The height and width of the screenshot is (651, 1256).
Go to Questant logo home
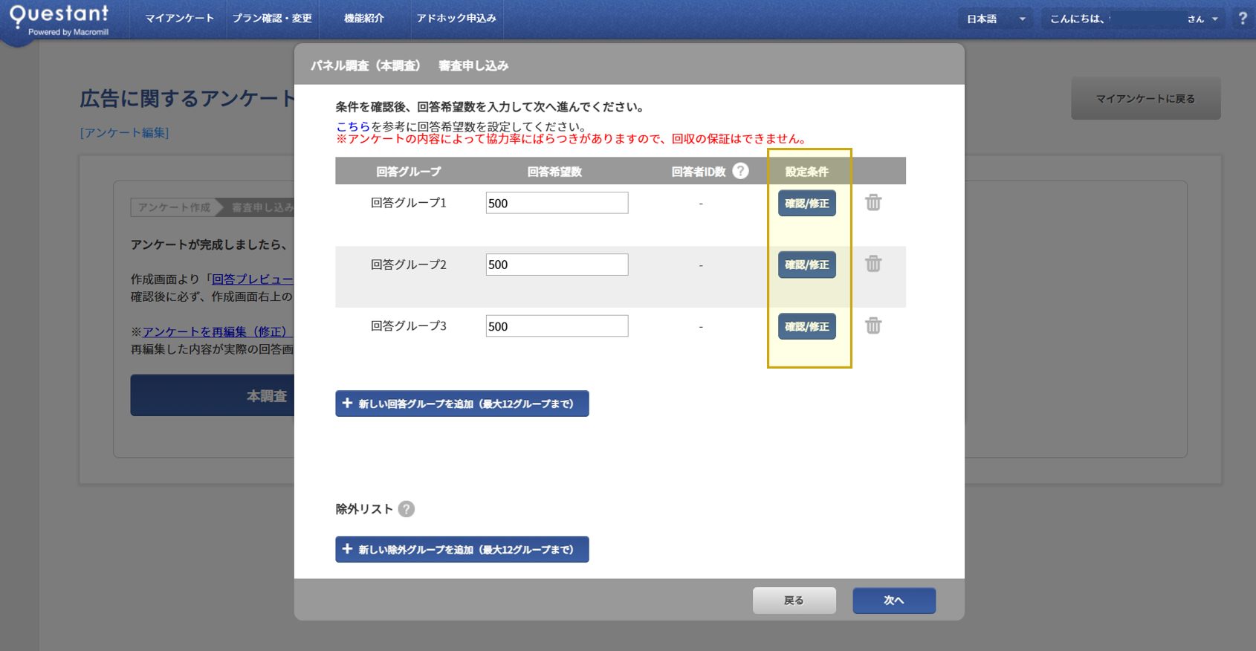point(59,19)
